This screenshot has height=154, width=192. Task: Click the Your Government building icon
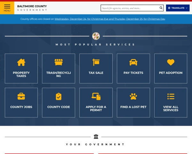96,137
